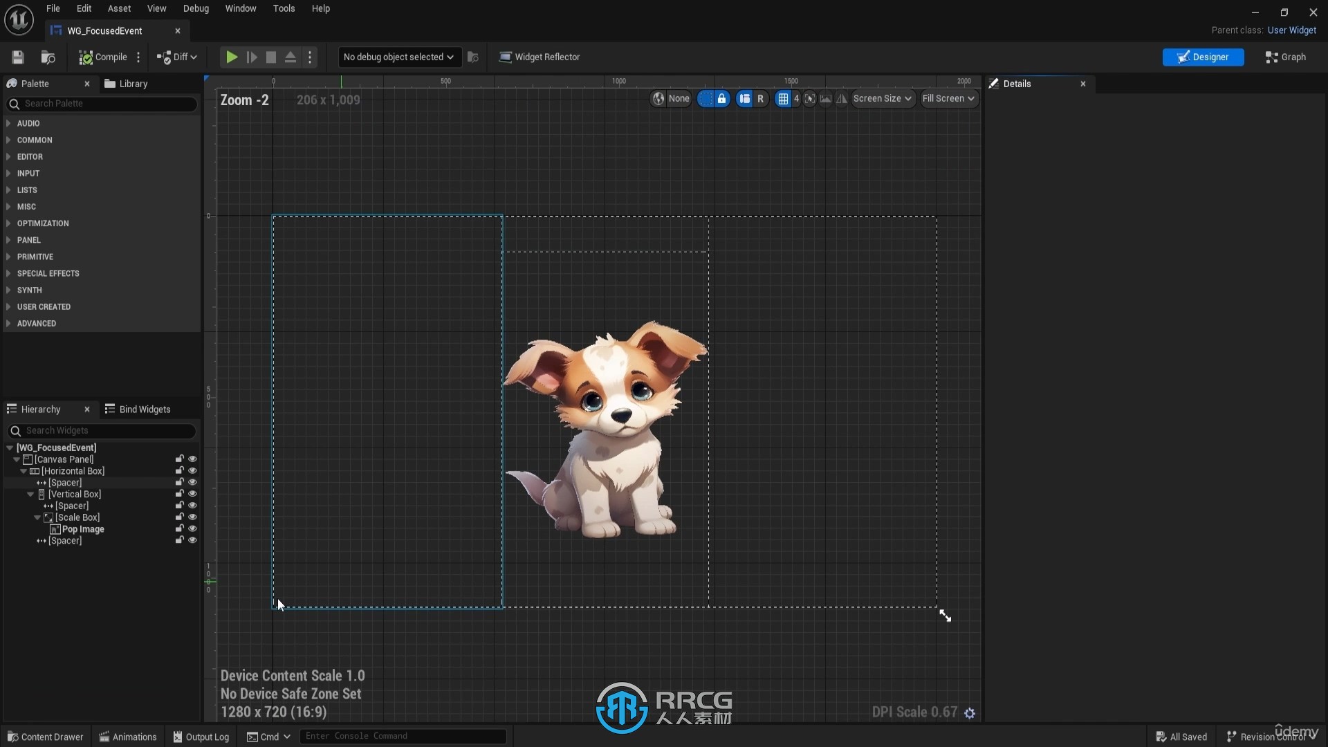Open the Asset menu
This screenshot has height=747, width=1328.
(x=119, y=8)
